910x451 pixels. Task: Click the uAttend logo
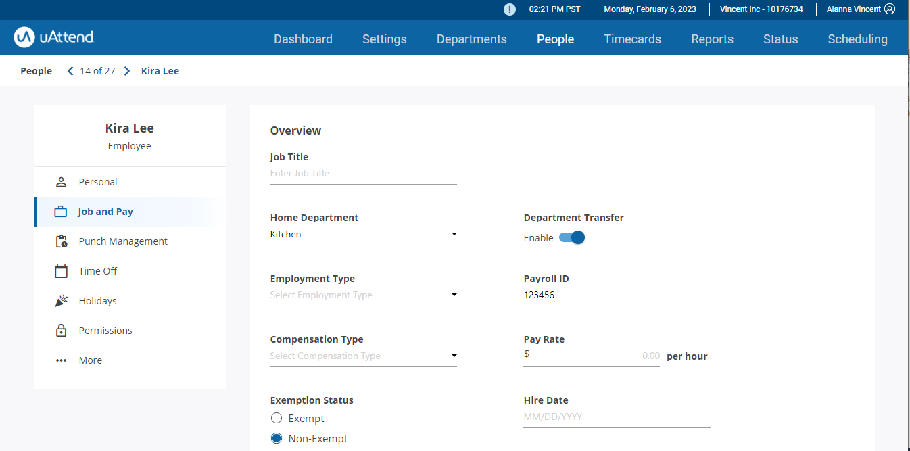tap(55, 37)
